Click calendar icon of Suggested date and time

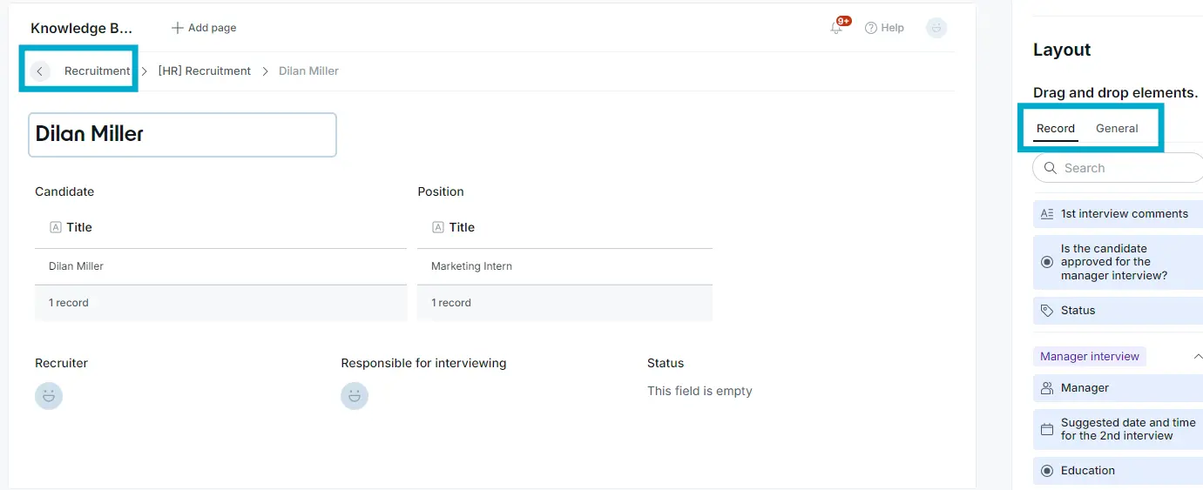[1047, 429]
